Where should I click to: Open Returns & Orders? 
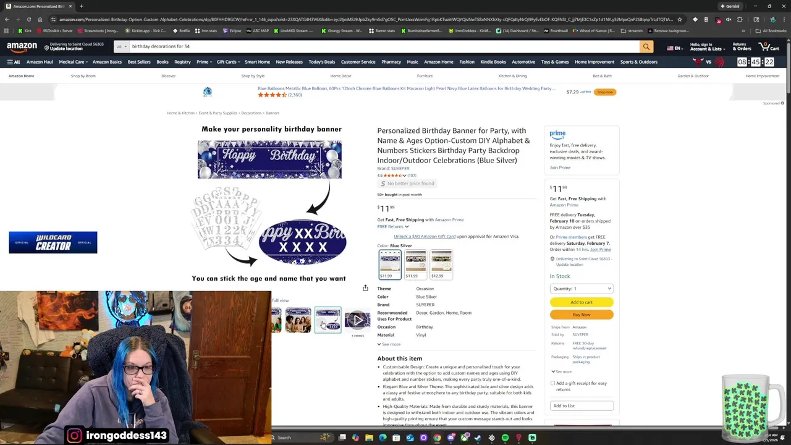[x=741, y=46]
